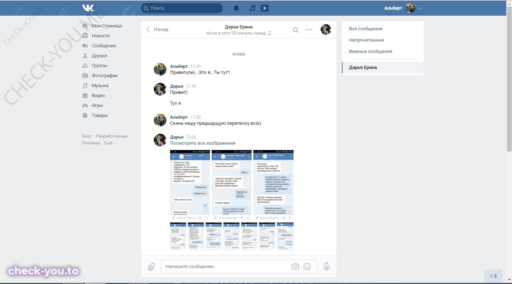Click the shopping bag icon beside Товары
512x284 pixels.
click(85, 116)
